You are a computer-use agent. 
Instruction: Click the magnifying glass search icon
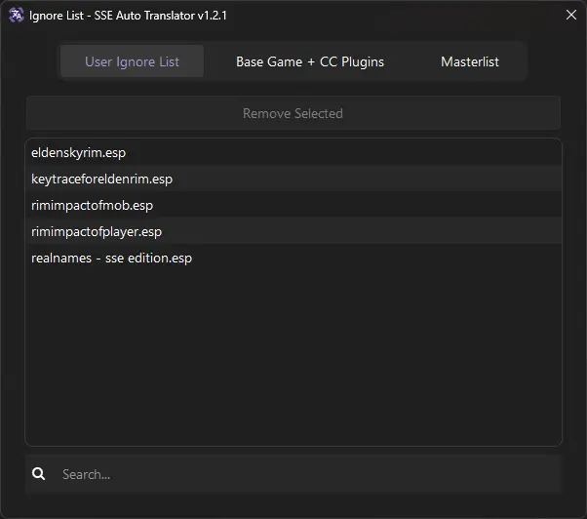pos(39,474)
